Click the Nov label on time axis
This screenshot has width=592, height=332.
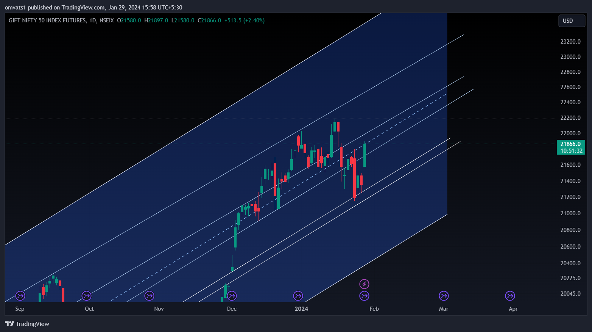pos(159,309)
